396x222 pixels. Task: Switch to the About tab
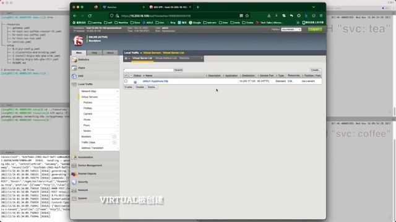[x=110, y=53]
